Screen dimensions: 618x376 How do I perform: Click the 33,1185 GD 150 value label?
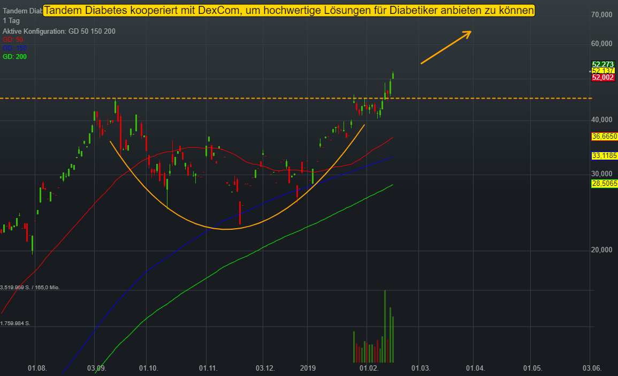pyautogui.click(x=604, y=156)
